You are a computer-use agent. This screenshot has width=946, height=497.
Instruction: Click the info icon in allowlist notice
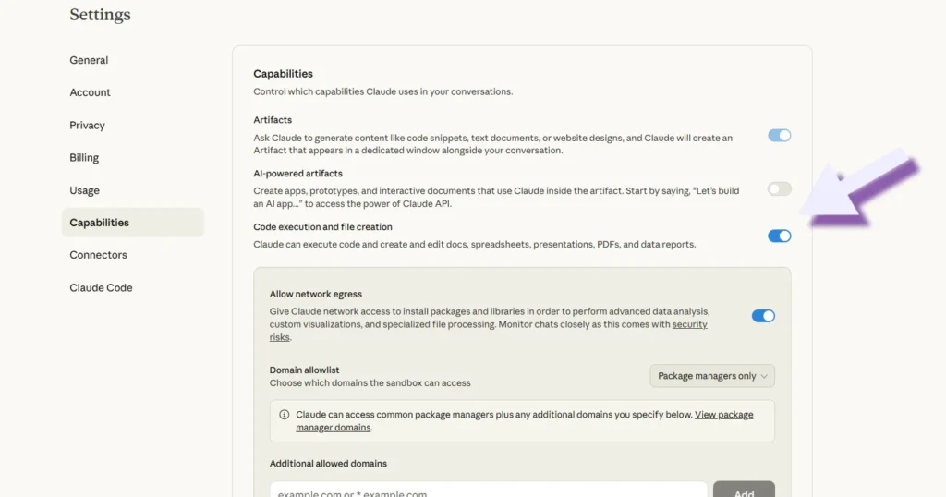pyautogui.click(x=285, y=415)
